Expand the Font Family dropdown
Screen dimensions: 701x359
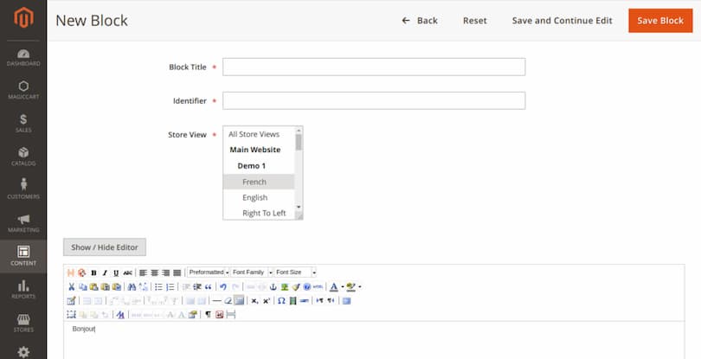coord(252,272)
